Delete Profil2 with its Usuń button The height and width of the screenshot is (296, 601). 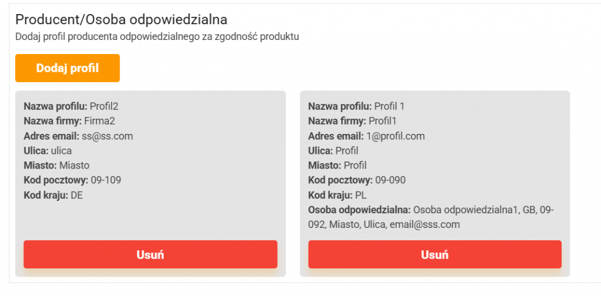(x=150, y=254)
